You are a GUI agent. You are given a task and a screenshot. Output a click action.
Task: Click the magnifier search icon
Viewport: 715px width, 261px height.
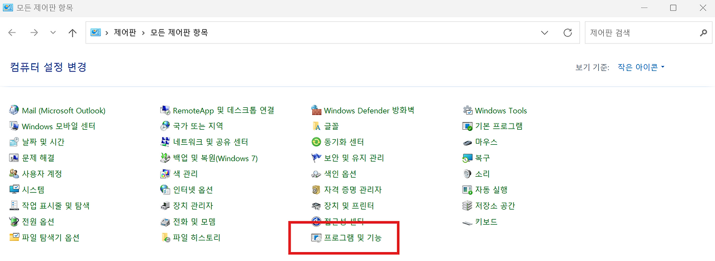point(703,33)
